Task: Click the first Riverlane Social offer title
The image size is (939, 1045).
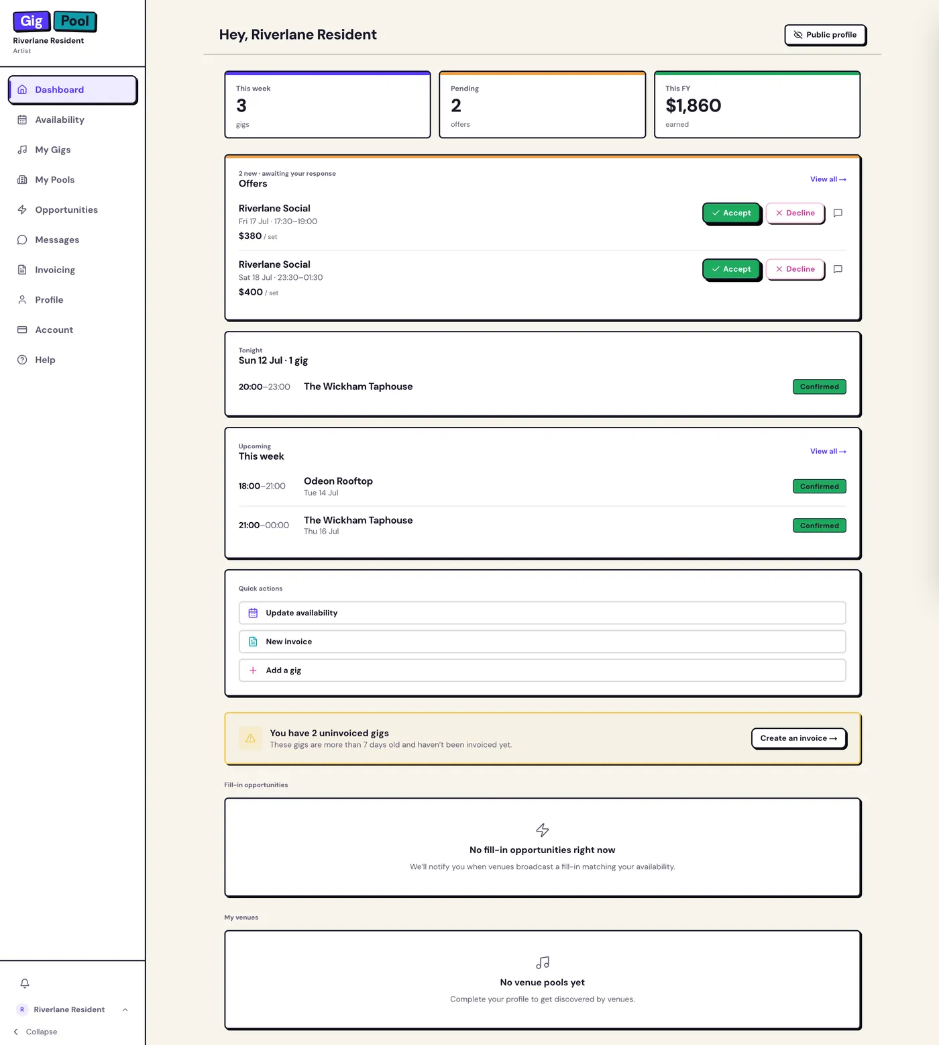Action: tap(274, 208)
